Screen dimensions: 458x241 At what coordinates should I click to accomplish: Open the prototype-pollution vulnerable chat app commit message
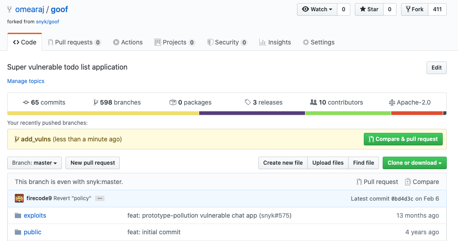(x=192, y=215)
